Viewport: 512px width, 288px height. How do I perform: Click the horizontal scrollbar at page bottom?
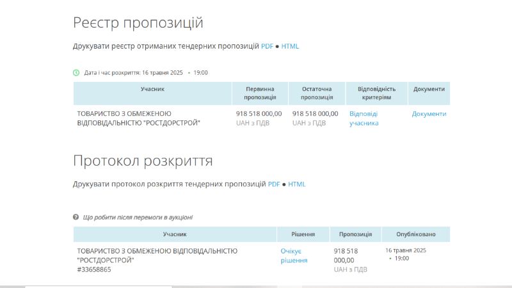pyautogui.click(x=256, y=287)
